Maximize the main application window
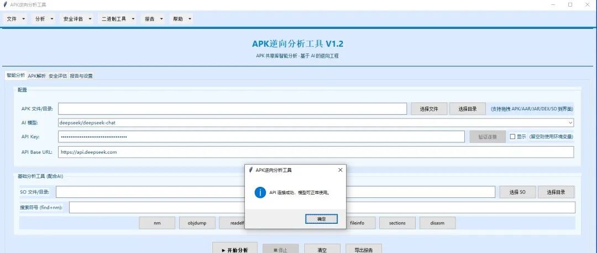Image resolution: width=597 pixels, height=253 pixels. click(x=570, y=4)
